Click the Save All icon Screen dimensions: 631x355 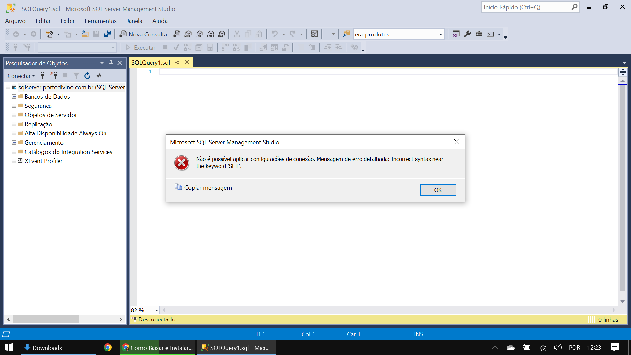(107, 34)
